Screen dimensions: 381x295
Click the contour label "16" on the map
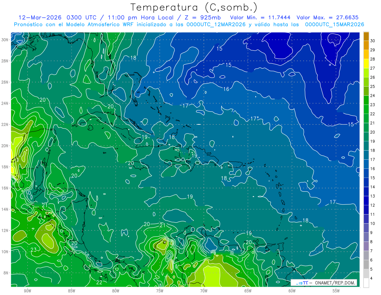click(226, 89)
